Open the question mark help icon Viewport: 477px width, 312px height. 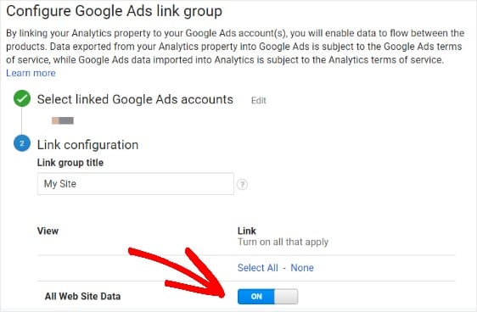click(x=242, y=184)
